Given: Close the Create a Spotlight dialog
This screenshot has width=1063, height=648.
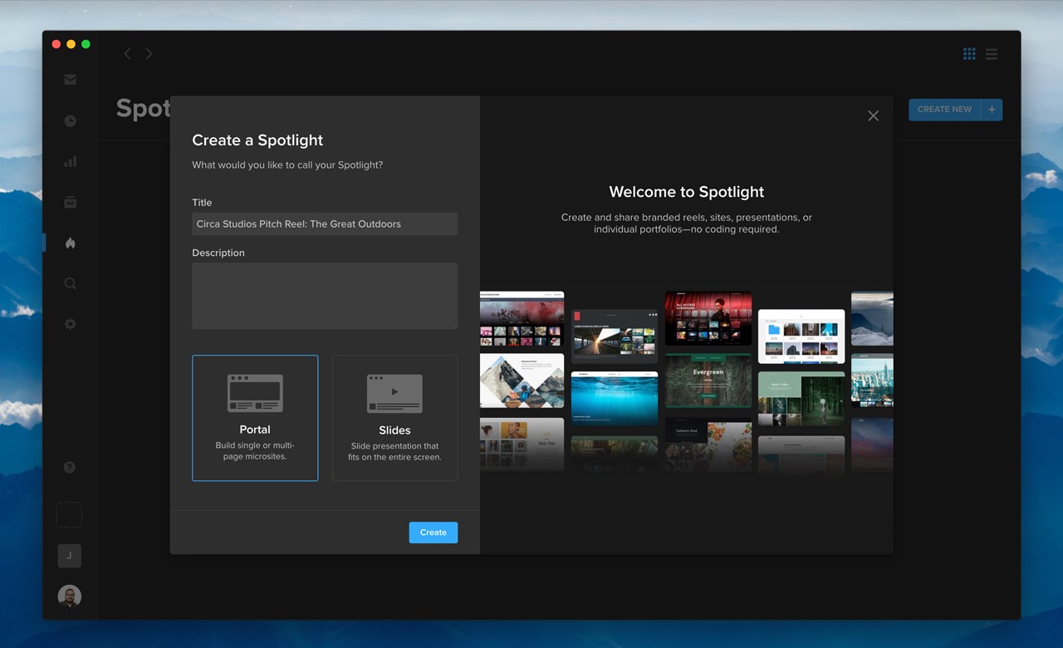Looking at the screenshot, I should 873,116.
